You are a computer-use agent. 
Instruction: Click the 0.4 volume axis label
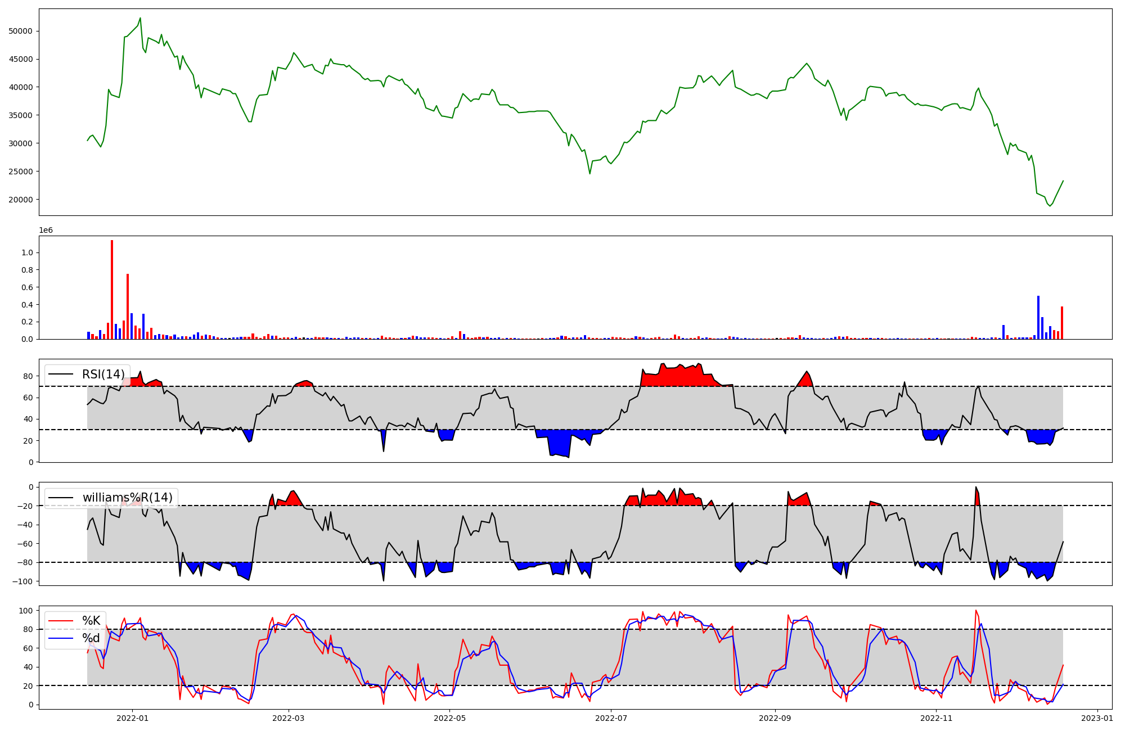[x=27, y=305]
